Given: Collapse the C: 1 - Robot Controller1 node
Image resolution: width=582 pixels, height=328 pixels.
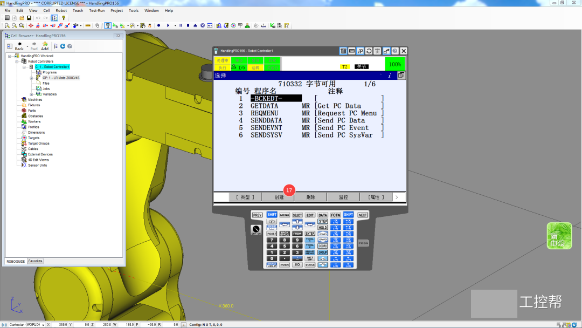Looking at the screenshot, I should tap(24, 67).
